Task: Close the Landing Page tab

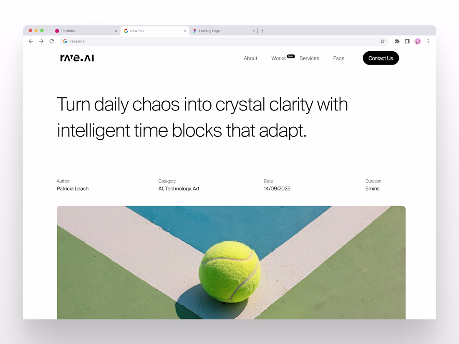Action: [254, 31]
